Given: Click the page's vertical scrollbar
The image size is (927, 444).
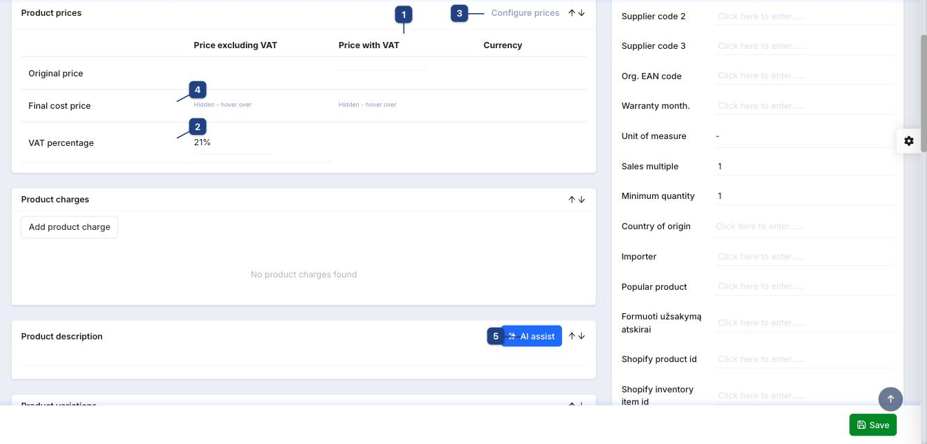Looking at the screenshot, I should pyautogui.click(x=924, y=92).
